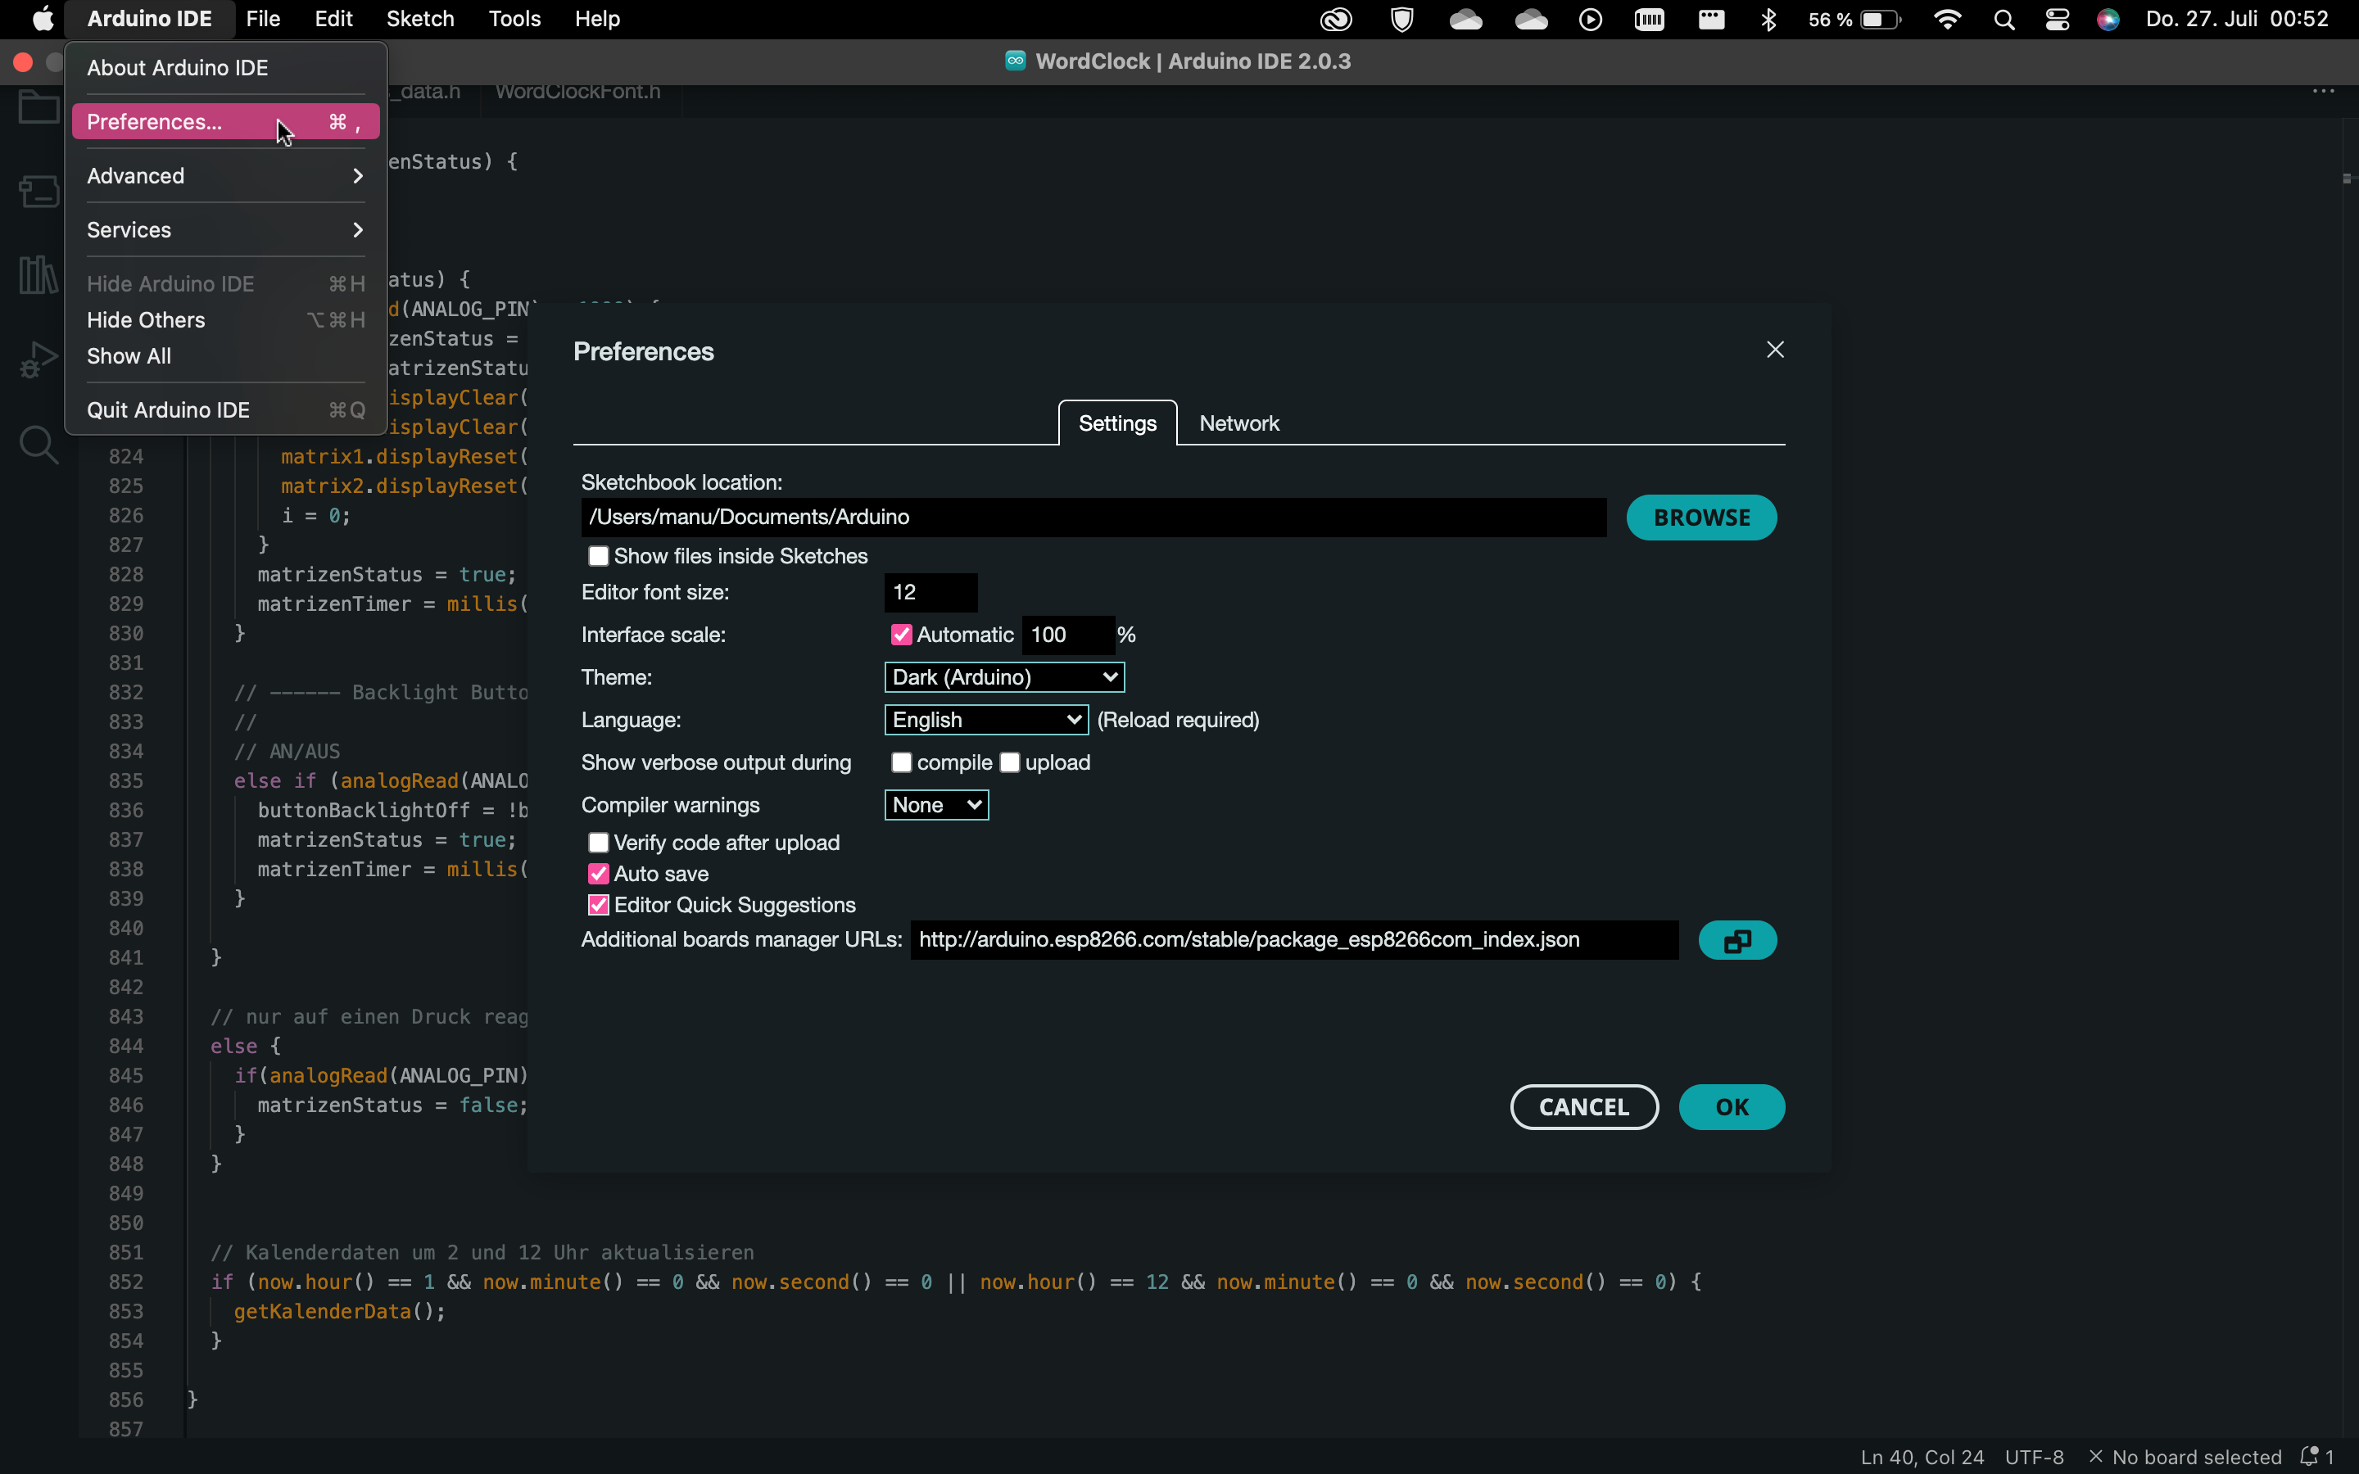Open the Bluetooth status menu

coord(1768,20)
